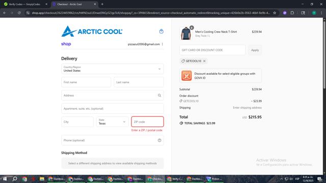Open account options next to the email address
The image size is (326, 183).
pyautogui.click(x=162, y=44)
